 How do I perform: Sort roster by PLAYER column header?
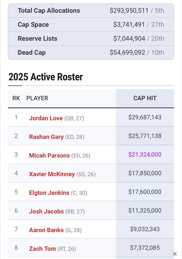(37, 98)
